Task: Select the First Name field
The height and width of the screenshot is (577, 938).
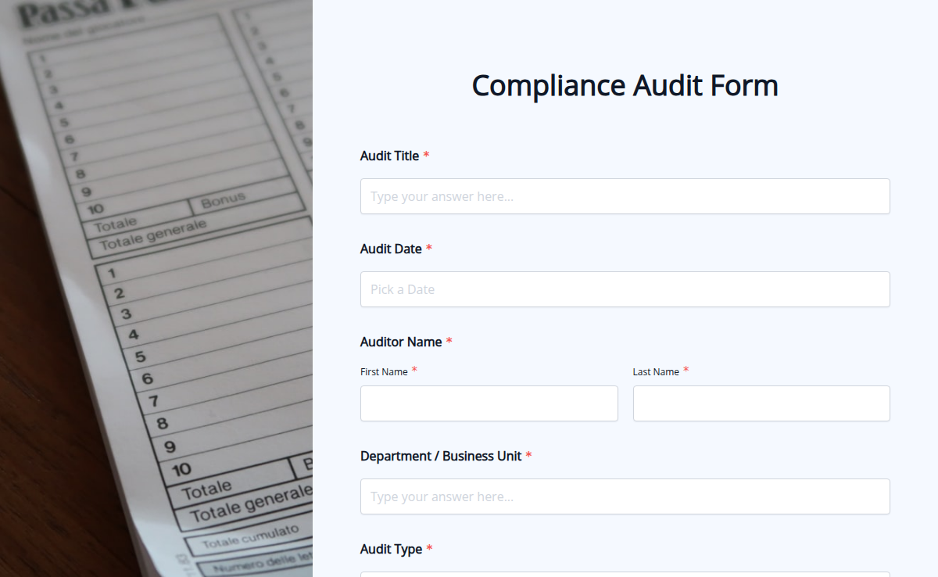Action: (489, 403)
